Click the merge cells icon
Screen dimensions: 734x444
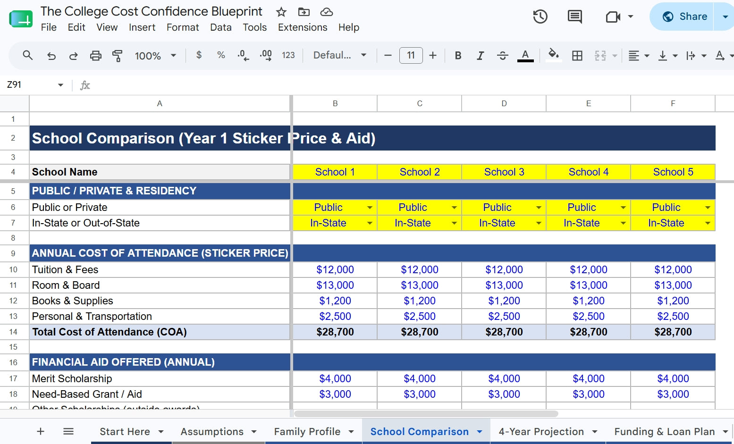click(600, 56)
